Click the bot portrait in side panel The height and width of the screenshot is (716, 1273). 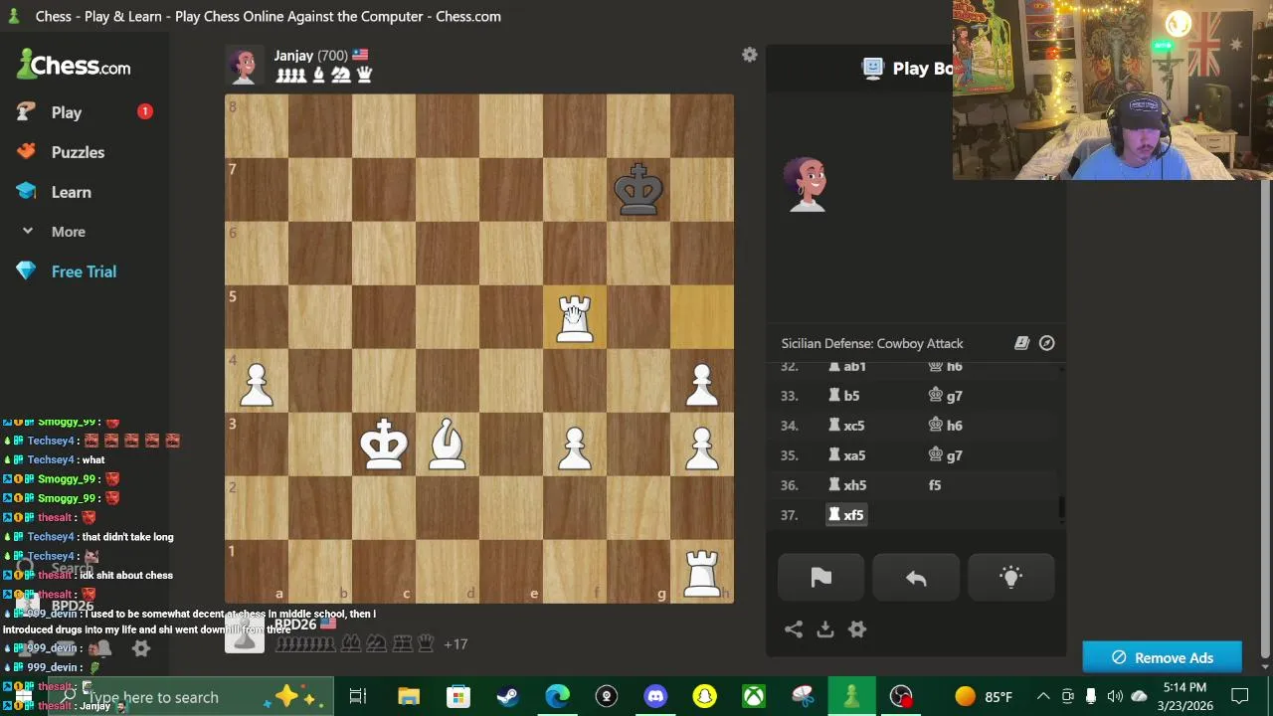pos(807,184)
